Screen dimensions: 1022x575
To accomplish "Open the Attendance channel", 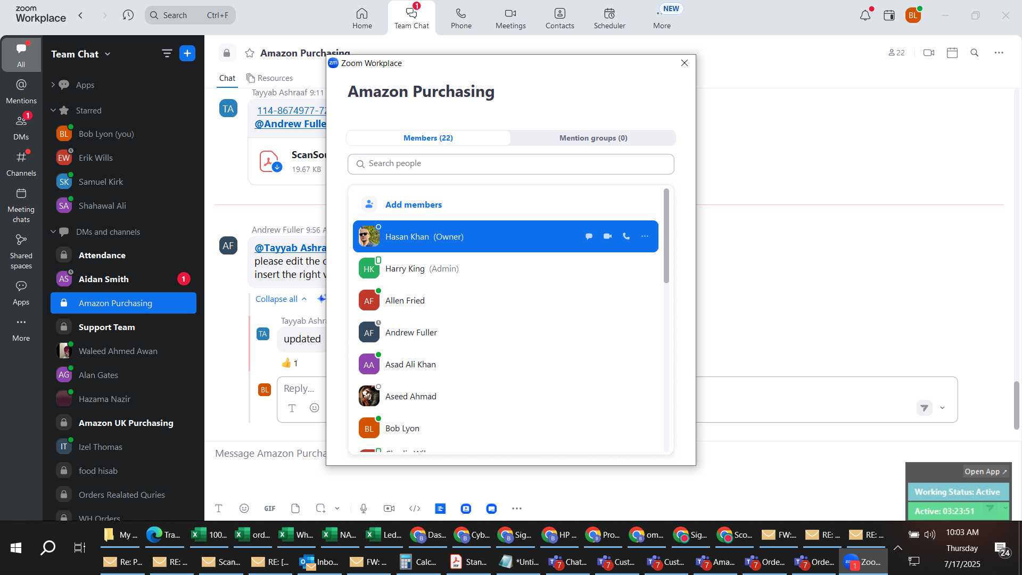I will (x=123, y=255).
